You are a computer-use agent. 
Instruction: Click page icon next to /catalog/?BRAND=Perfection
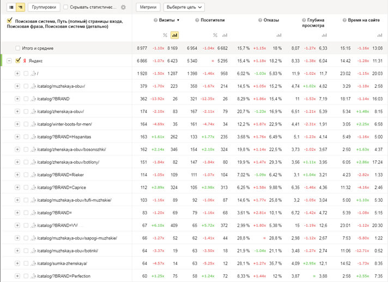[x=33, y=276]
